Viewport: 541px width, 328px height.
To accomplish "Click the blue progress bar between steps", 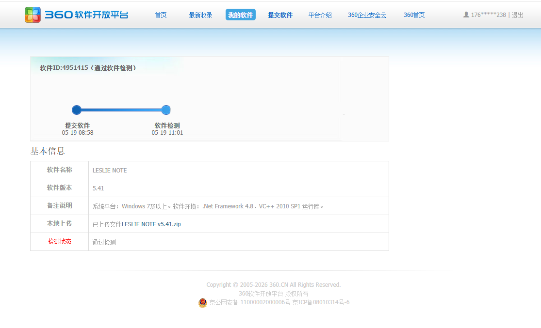I will [x=121, y=110].
